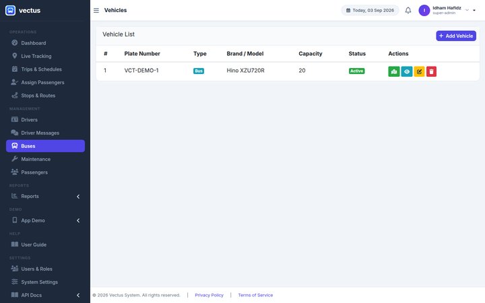Click plate number VCT-DEMO-1
Image resolution: width=485 pixels, height=303 pixels.
(x=141, y=71)
